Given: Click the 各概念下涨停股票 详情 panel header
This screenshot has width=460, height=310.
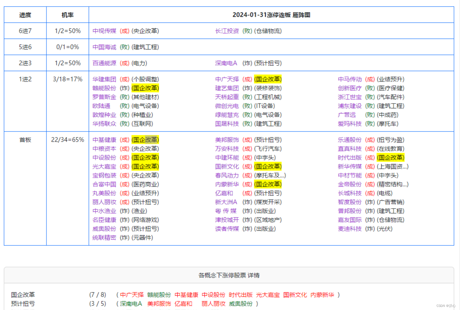Looking at the screenshot, I should click(229, 275).
